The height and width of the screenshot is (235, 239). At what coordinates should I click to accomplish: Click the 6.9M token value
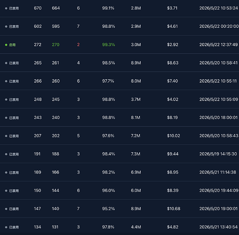pyautogui.click(x=136, y=172)
